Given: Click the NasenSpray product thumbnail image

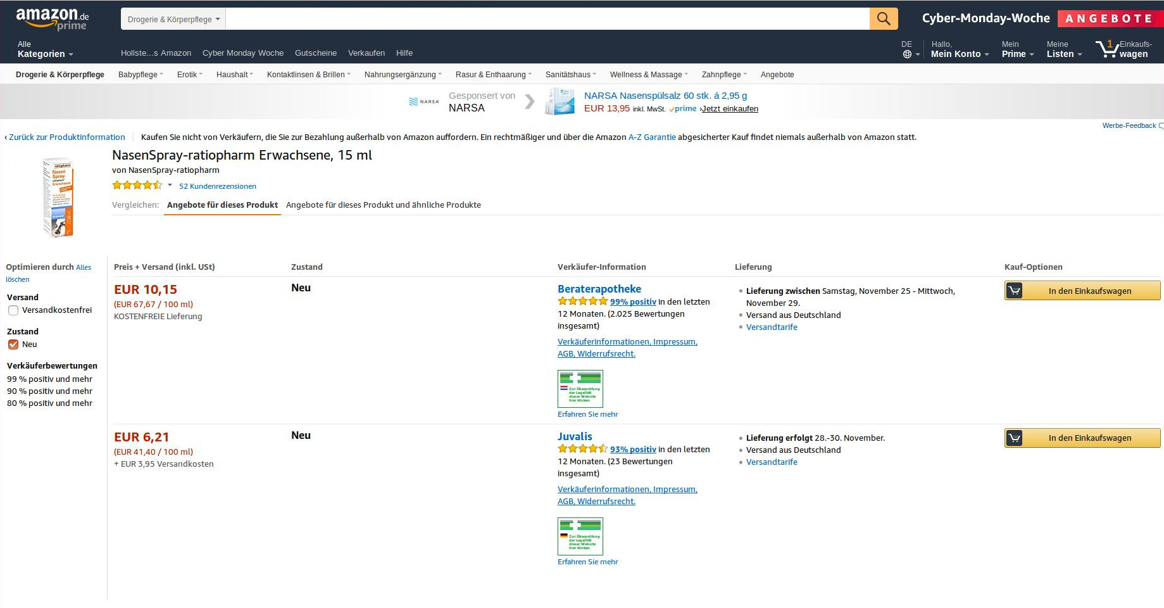Looking at the screenshot, I should (x=58, y=198).
